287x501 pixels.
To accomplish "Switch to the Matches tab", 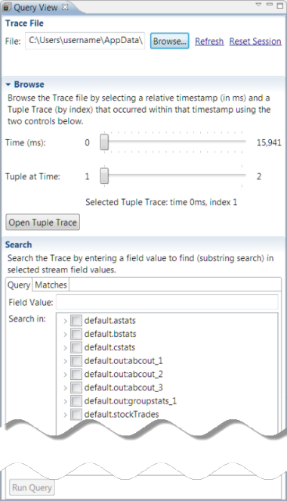I will (51, 285).
